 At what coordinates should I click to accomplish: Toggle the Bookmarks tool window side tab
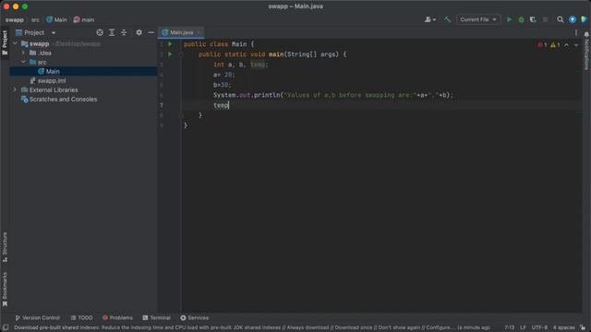click(5, 290)
